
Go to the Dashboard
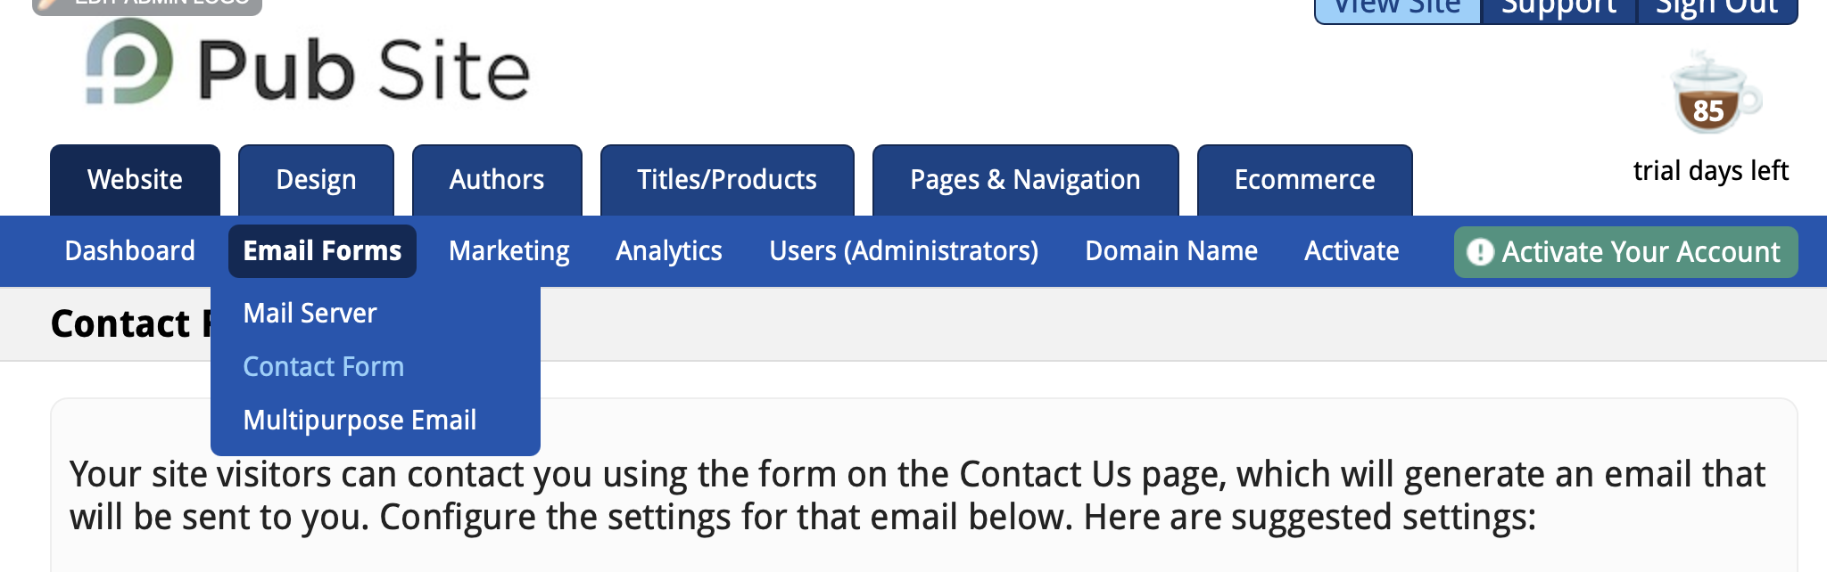129,250
